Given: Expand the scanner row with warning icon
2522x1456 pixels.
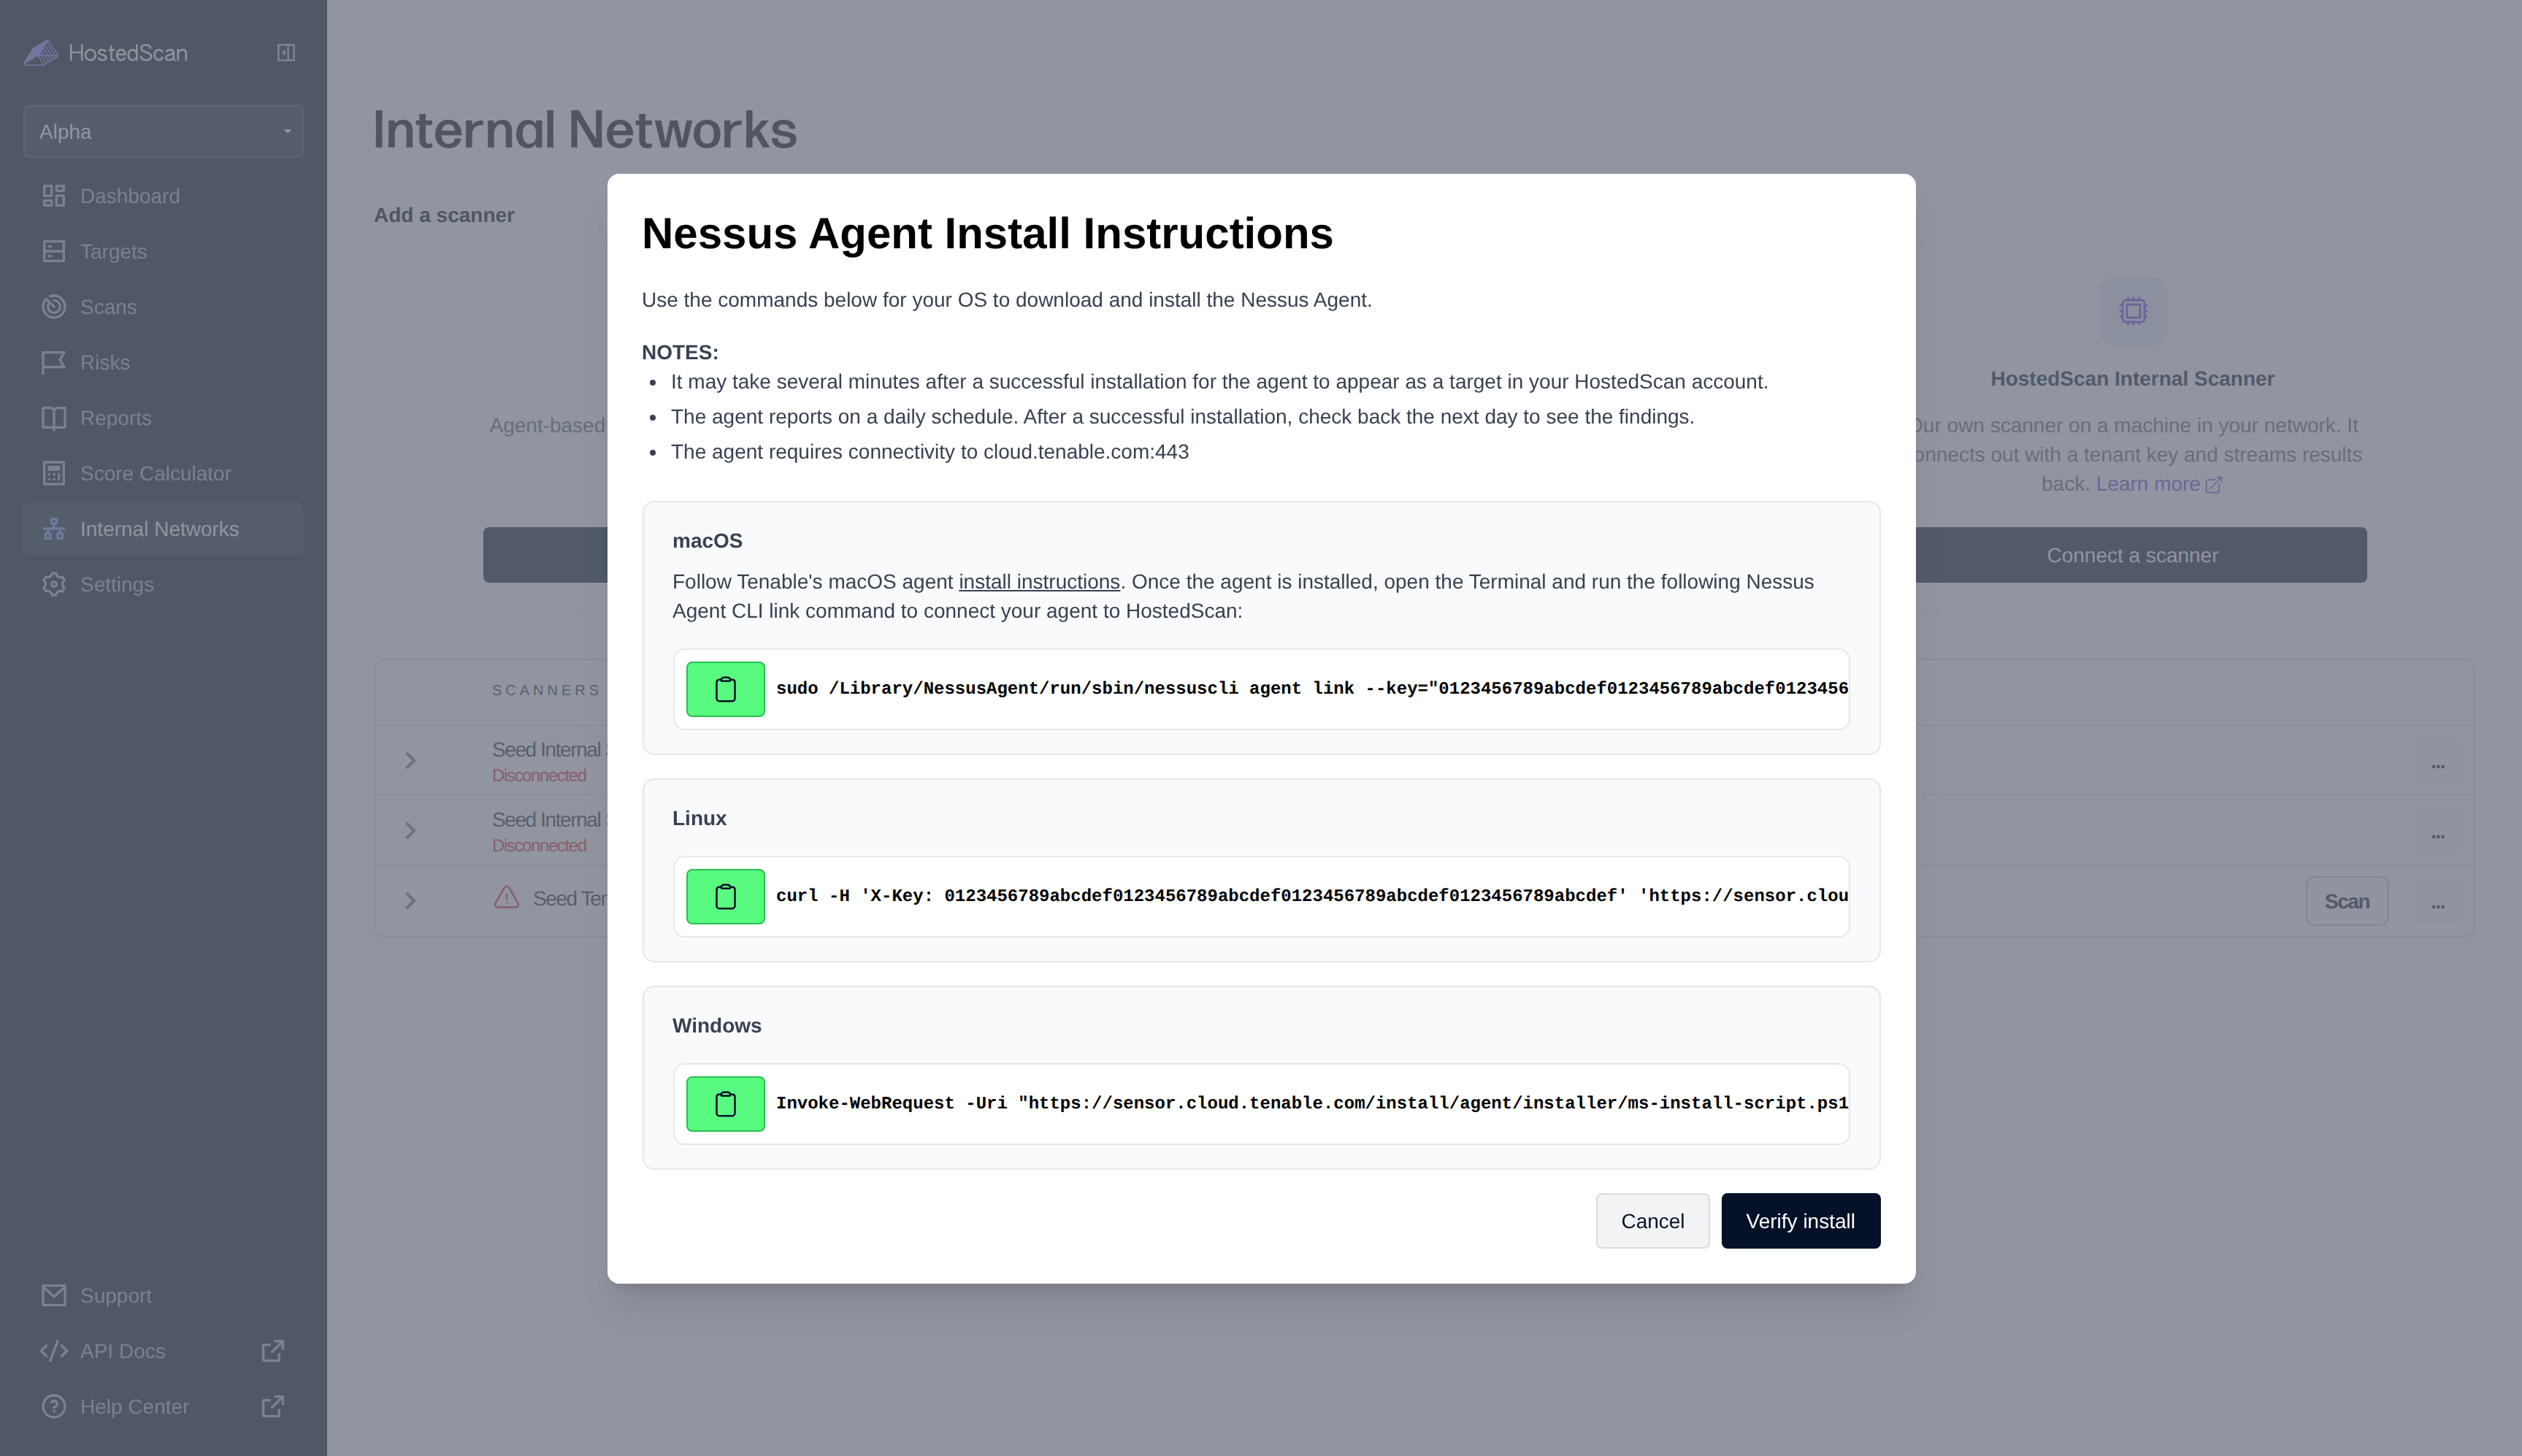Looking at the screenshot, I should [410, 901].
